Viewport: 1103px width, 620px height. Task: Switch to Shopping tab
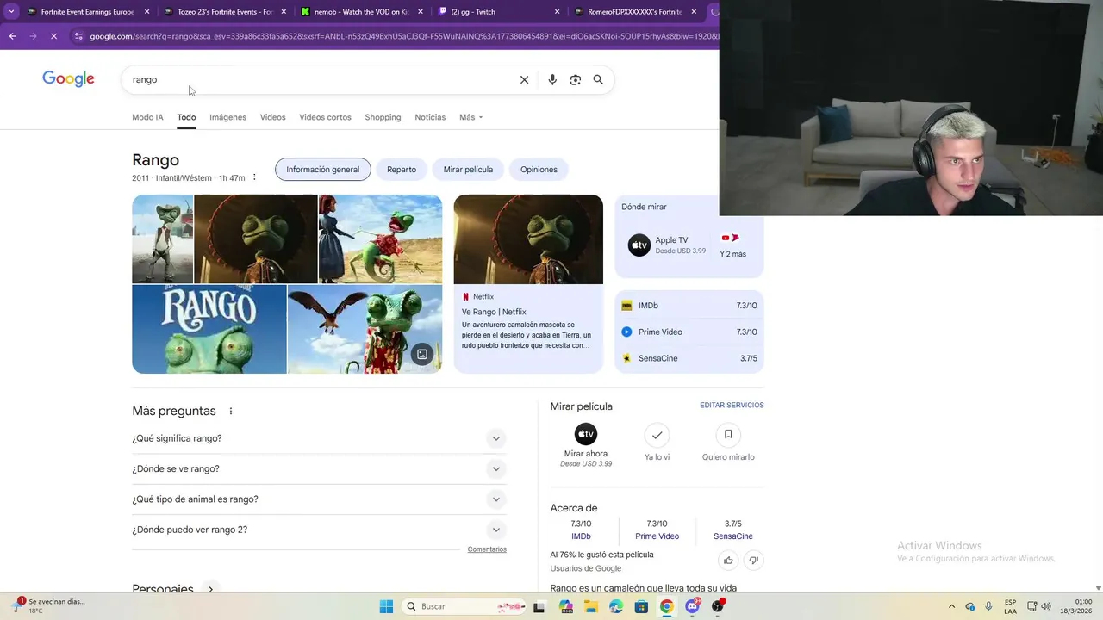383,117
